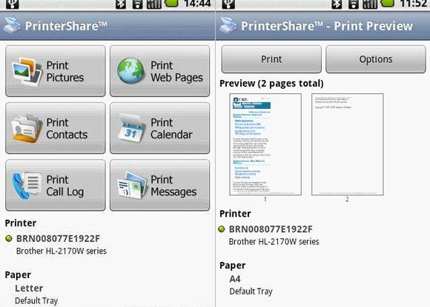
Task: Open the Print Web Pages button
Action: (160, 71)
